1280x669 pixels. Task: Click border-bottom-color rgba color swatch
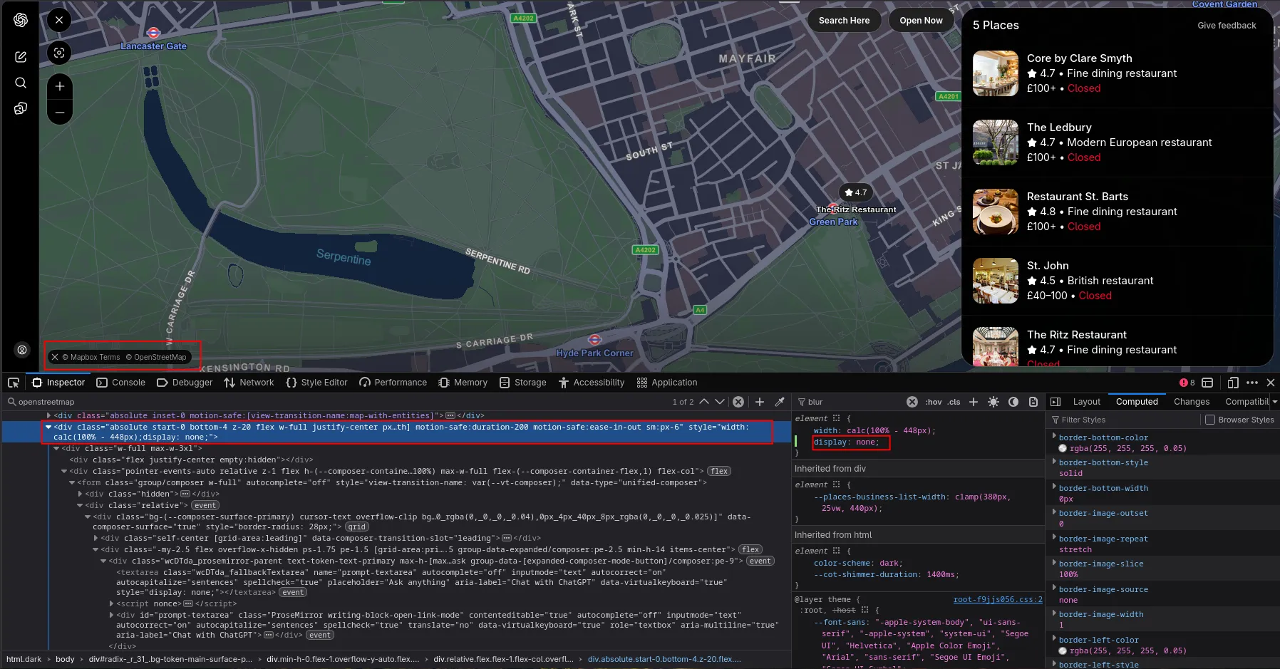click(1063, 448)
